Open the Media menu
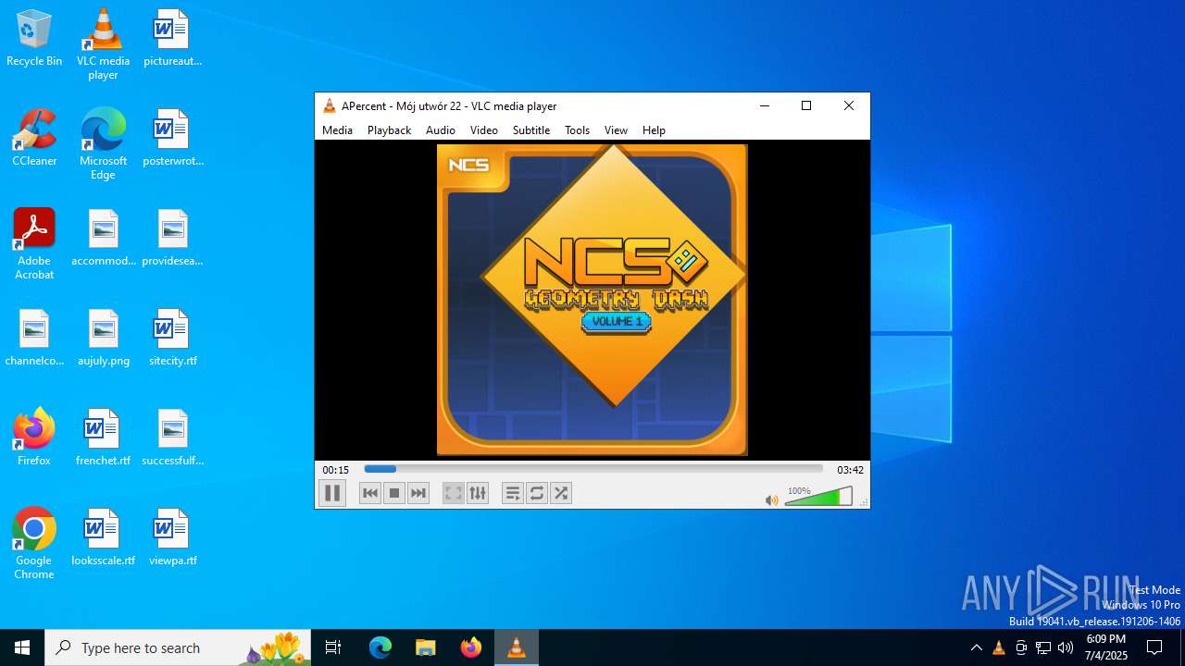This screenshot has height=666, width=1185. click(x=337, y=130)
